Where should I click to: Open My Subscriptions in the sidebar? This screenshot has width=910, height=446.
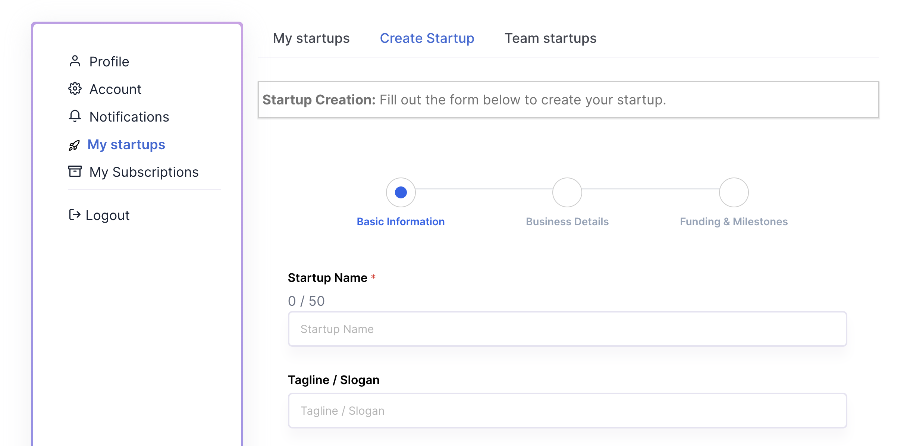144,172
